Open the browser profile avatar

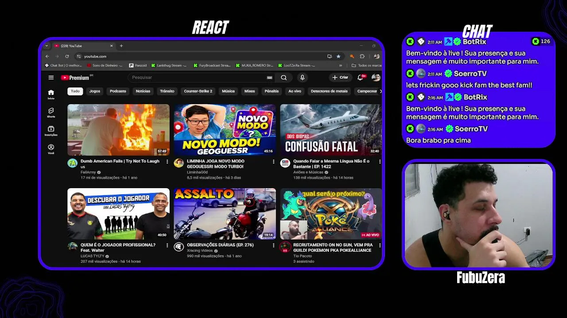tap(376, 56)
